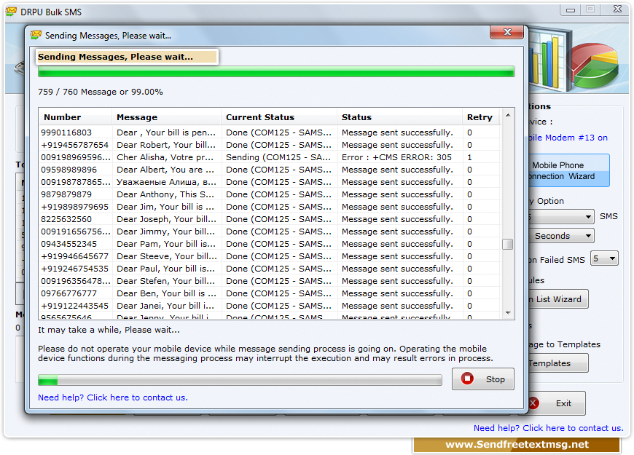Select Dear Anthony message cell
The height and width of the screenshot is (455, 634).
165,194
